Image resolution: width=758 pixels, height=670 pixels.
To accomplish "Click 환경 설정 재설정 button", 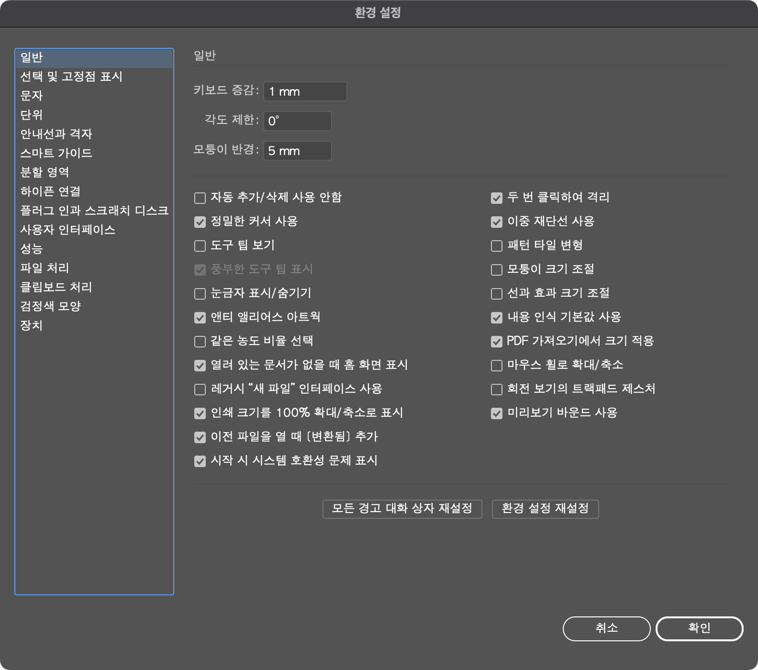I will (546, 509).
